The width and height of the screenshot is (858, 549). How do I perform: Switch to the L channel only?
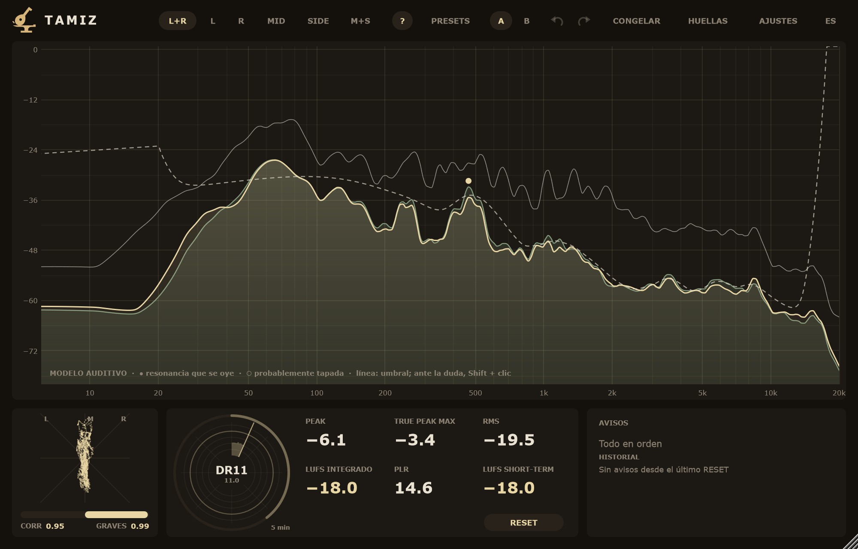pos(213,21)
